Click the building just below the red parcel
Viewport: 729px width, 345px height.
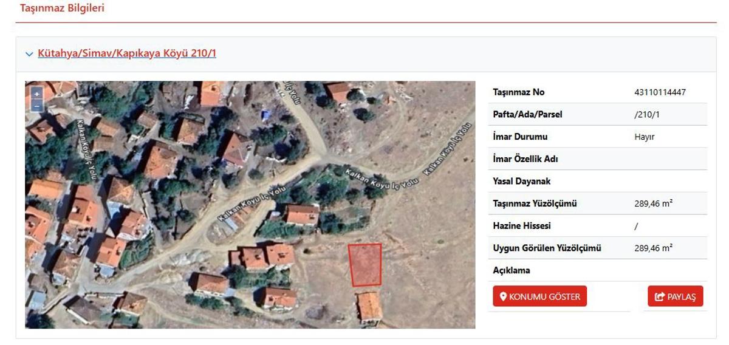tap(369, 306)
